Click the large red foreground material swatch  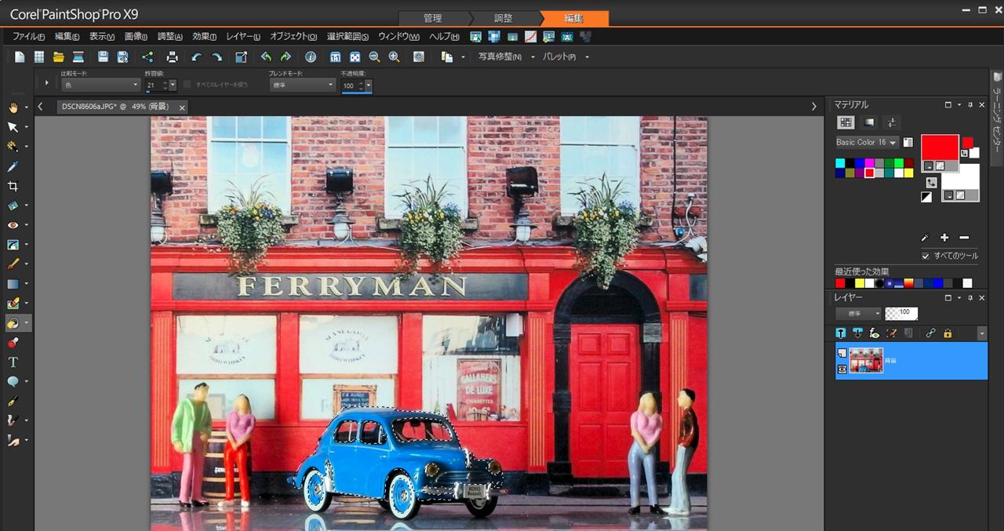tap(940, 147)
